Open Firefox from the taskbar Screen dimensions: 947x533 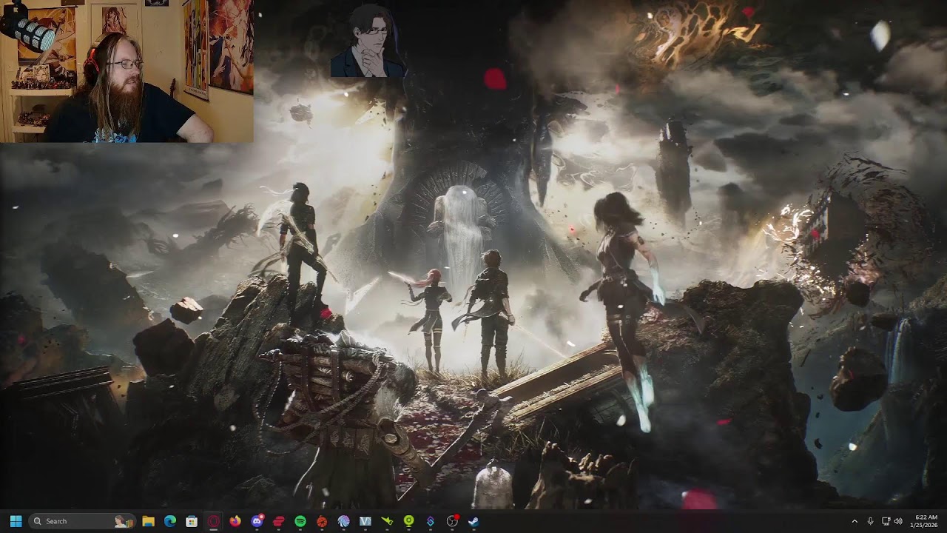(235, 521)
